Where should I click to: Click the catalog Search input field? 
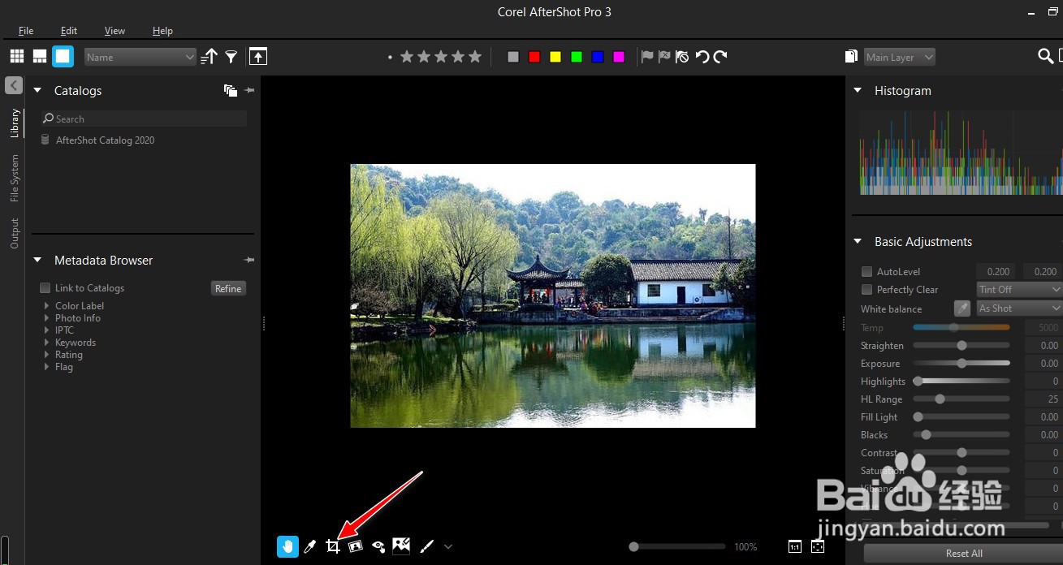click(x=142, y=119)
